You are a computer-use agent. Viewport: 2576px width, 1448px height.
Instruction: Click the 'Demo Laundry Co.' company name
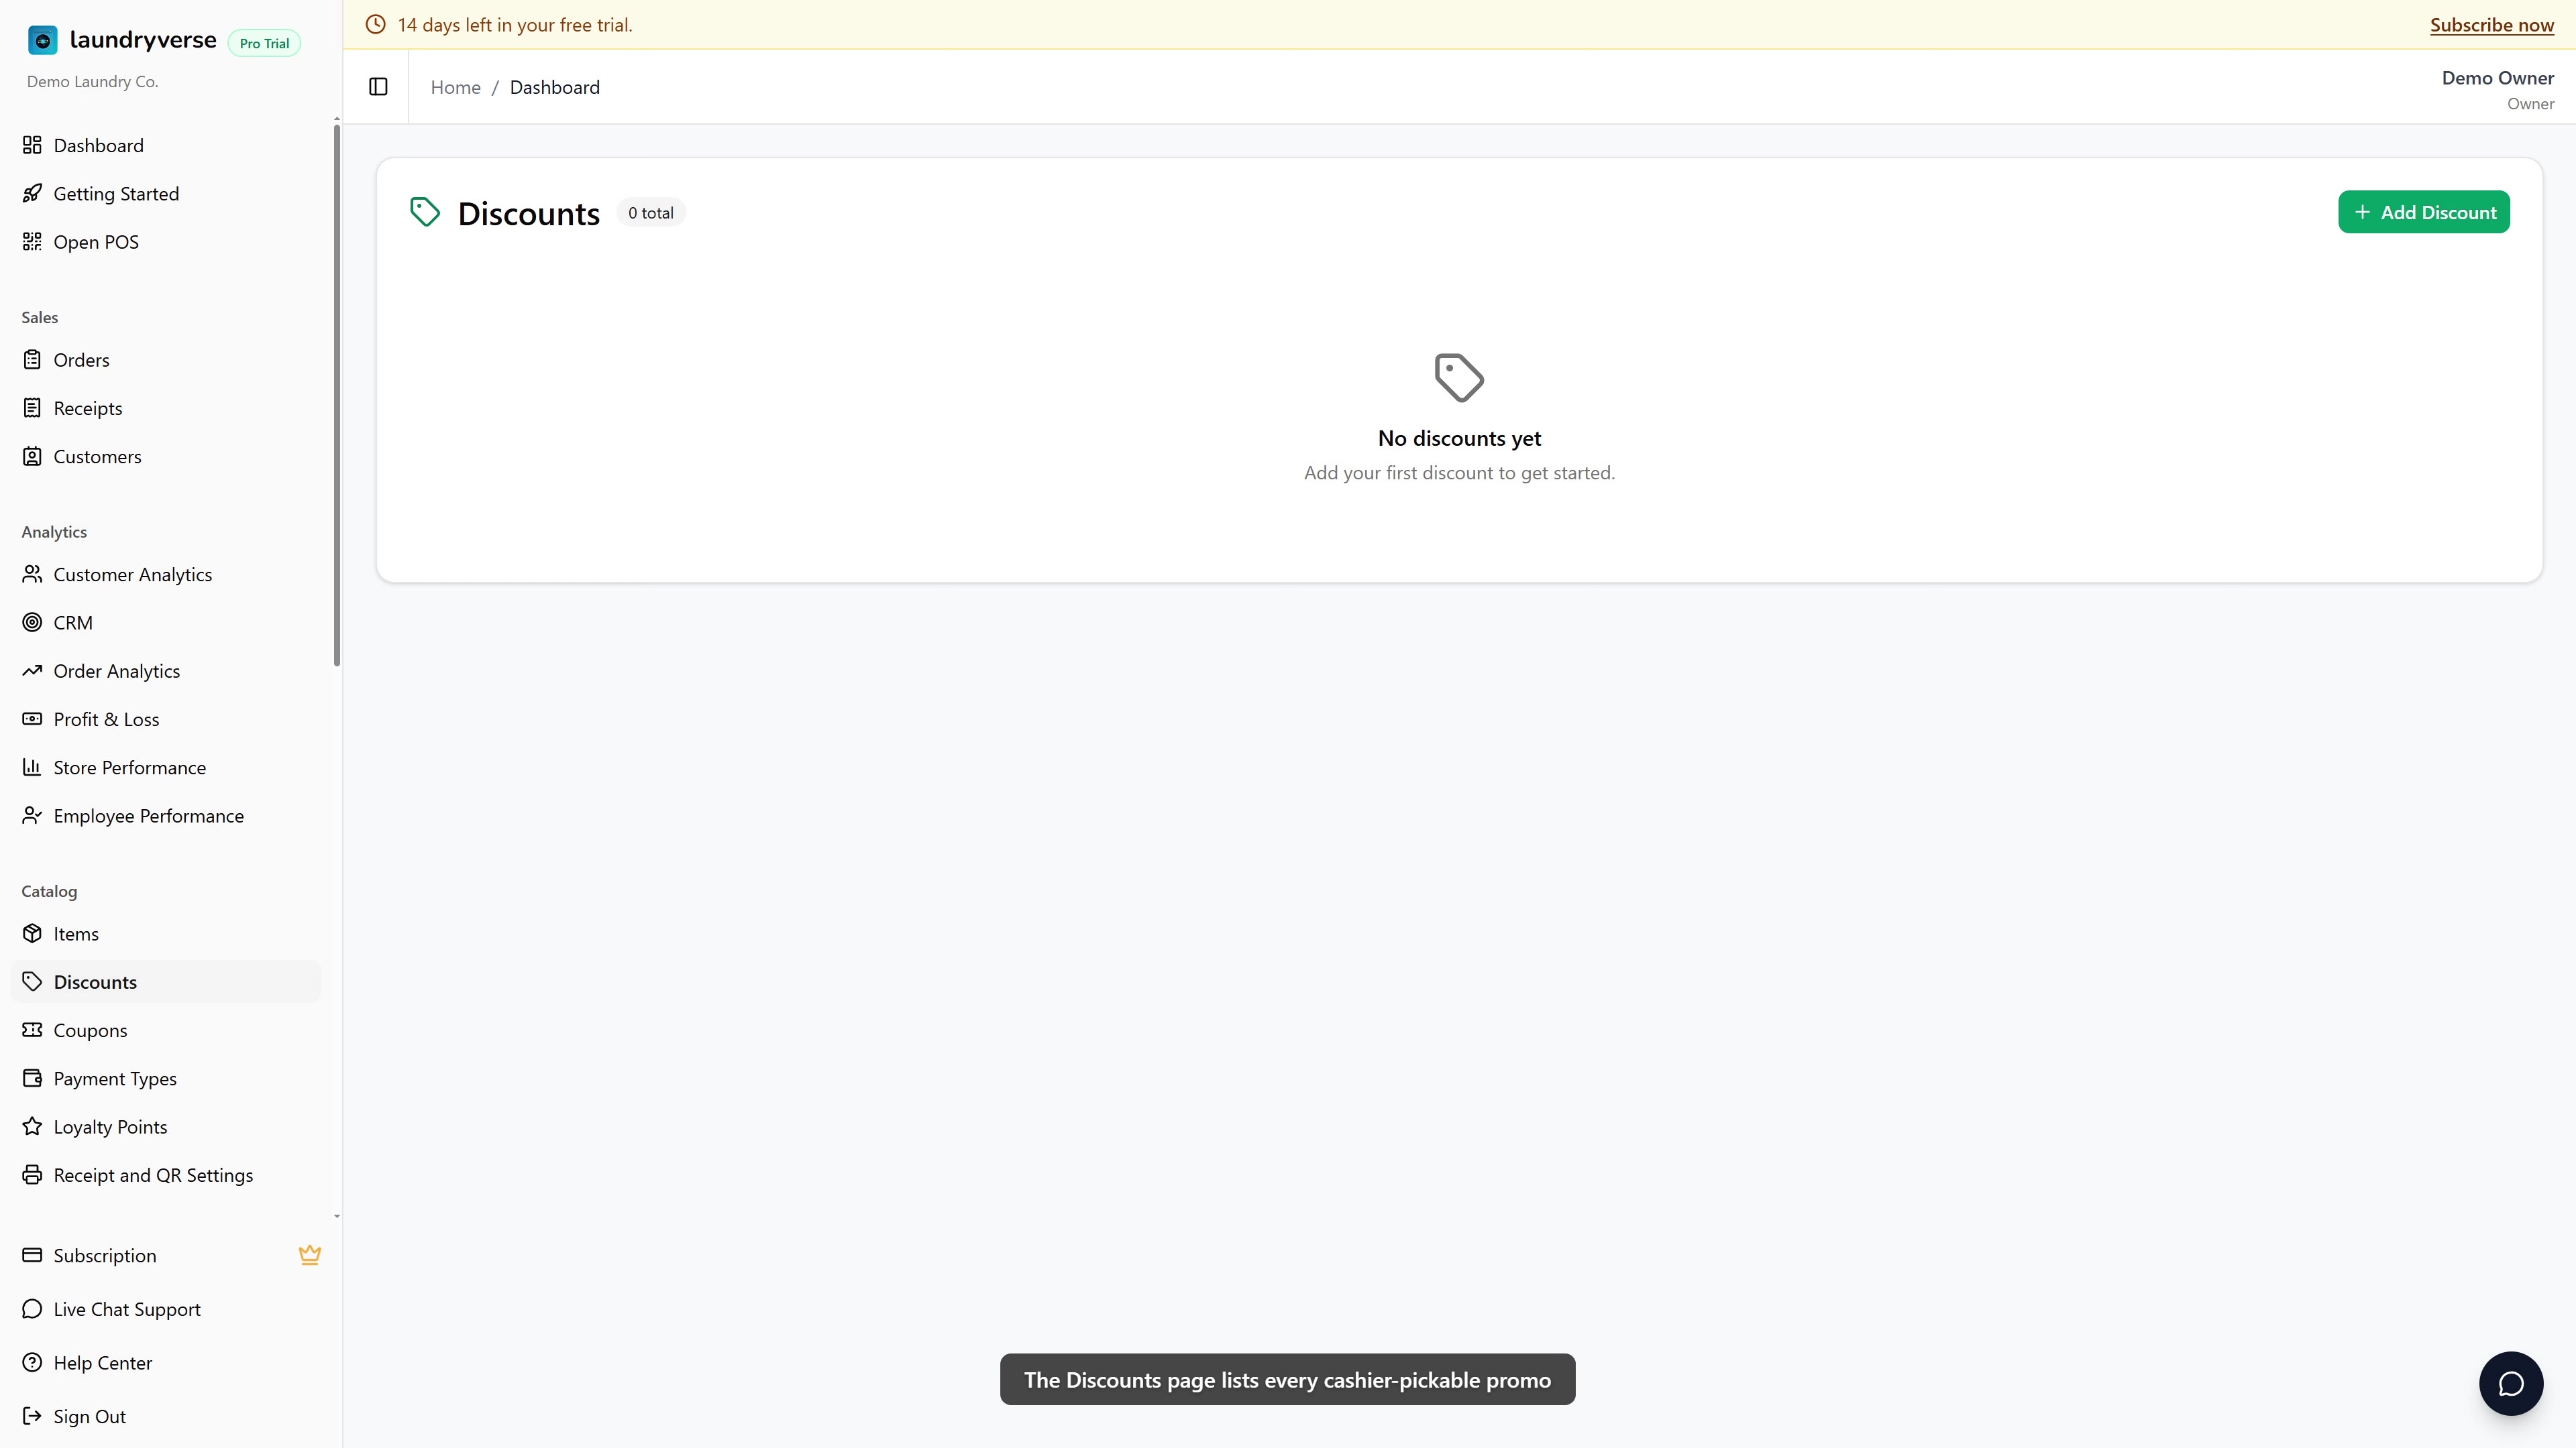tap(92, 82)
